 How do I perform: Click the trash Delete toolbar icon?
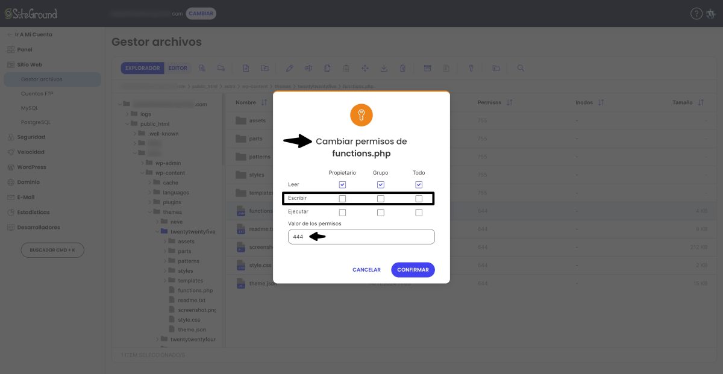click(402, 68)
